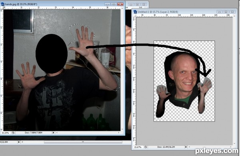The height and width of the screenshot is (156, 240).
Task: Click scroll left arrow of background window
Action: click(x=22, y=142)
